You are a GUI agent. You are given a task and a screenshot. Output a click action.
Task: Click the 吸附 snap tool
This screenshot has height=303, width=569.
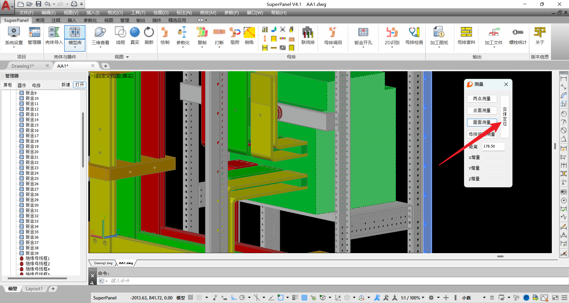(x=235, y=36)
